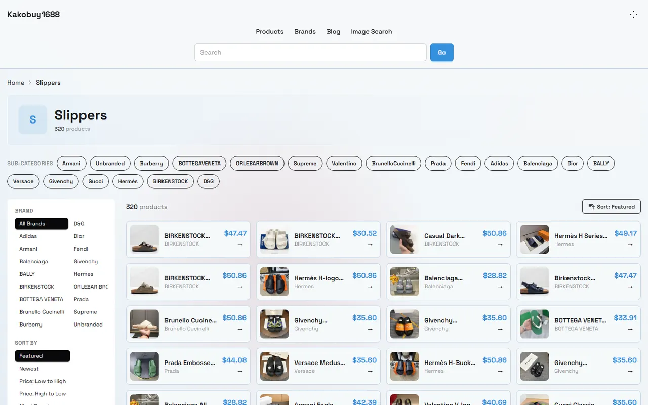Click the Kakobuy1688 logo
The height and width of the screenshot is (405, 648).
pyautogui.click(x=33, y=14)
